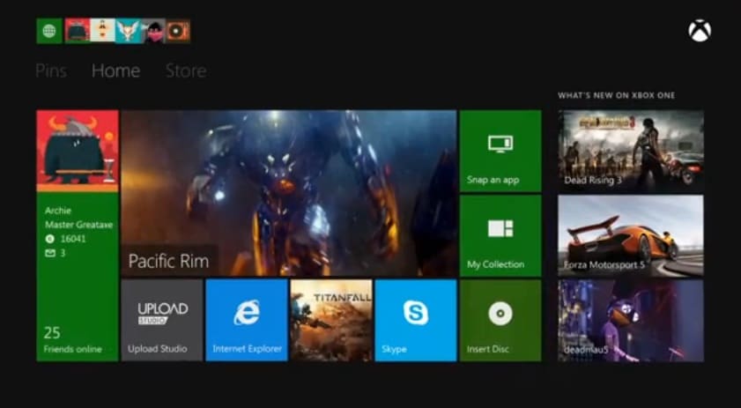Open the Snap an app tile
The height and width of the screenshot is (408, 741).
tap(500, 151)
